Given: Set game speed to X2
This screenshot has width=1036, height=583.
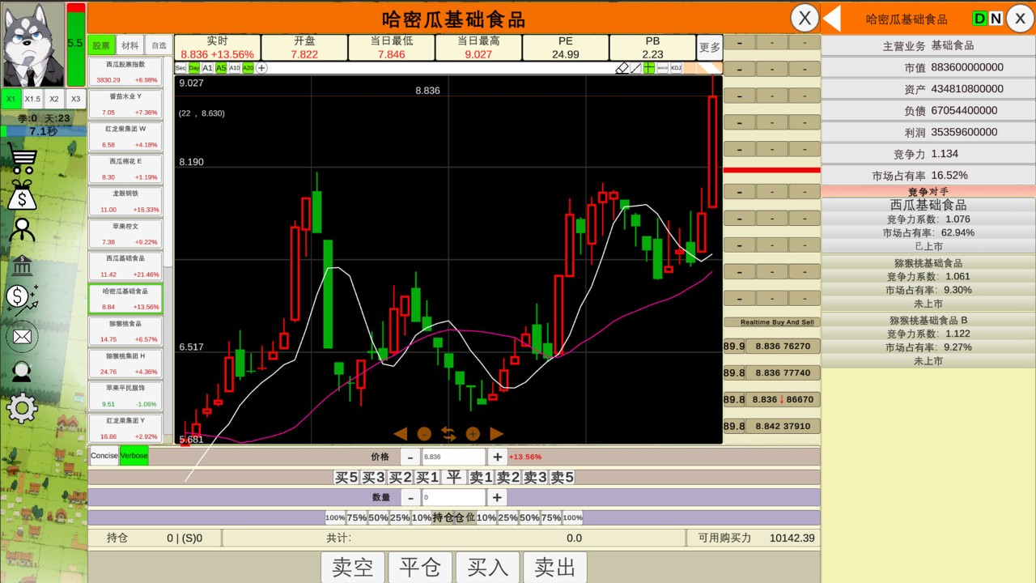Looking at the screenshot, I should coord(54,99).
